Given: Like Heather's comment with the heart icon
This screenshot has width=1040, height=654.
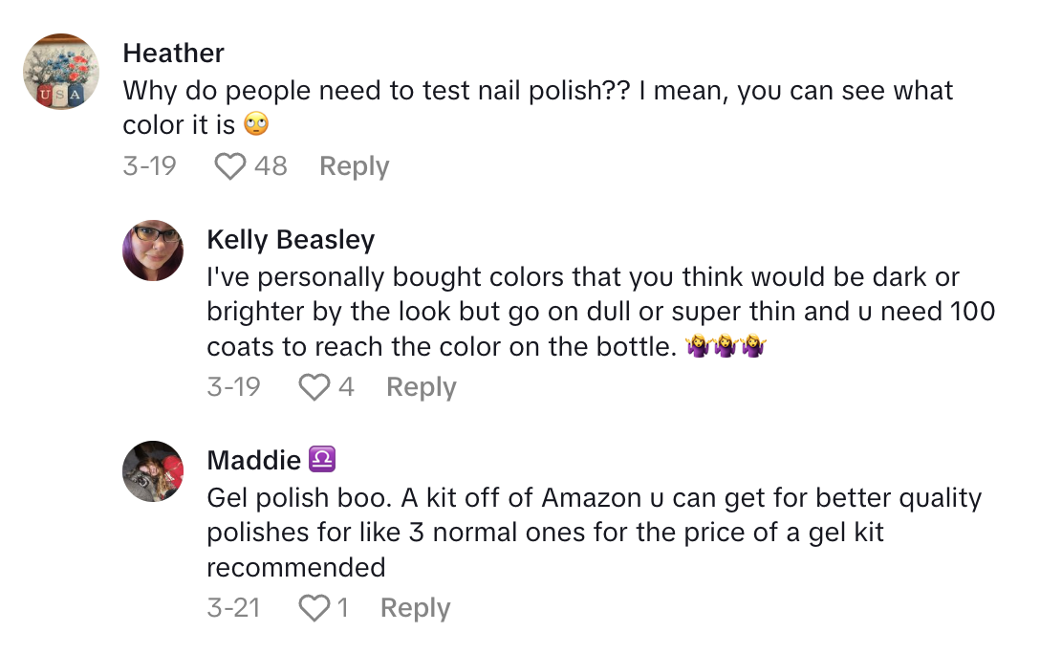Looking at the screenshot, I should click(229, 166).
